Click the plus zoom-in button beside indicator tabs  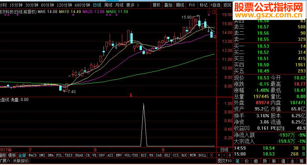tap(219, 156)
